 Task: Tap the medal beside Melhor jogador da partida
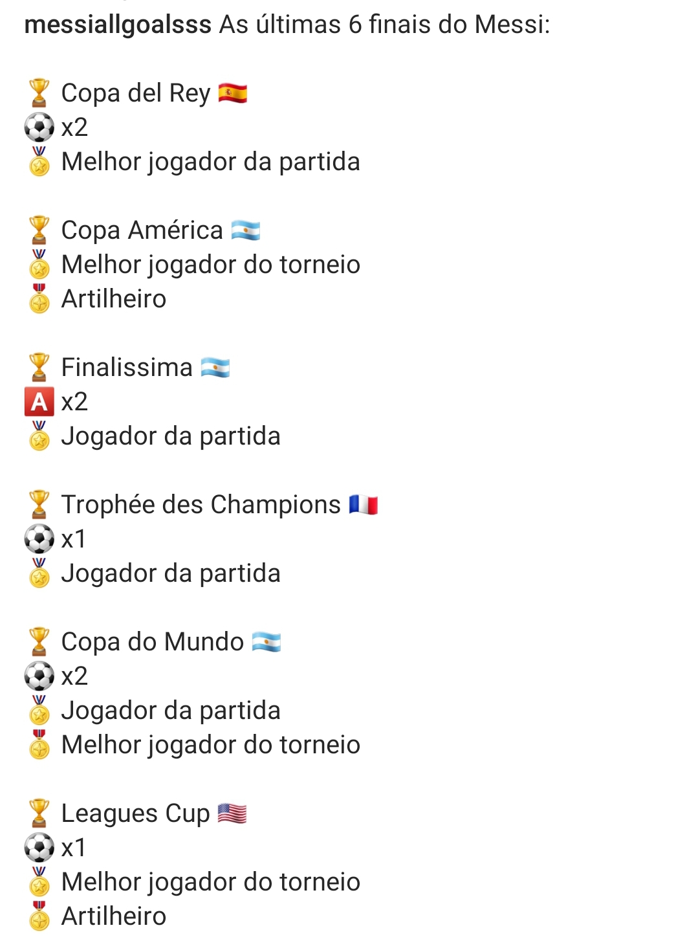tap(39, 162)
